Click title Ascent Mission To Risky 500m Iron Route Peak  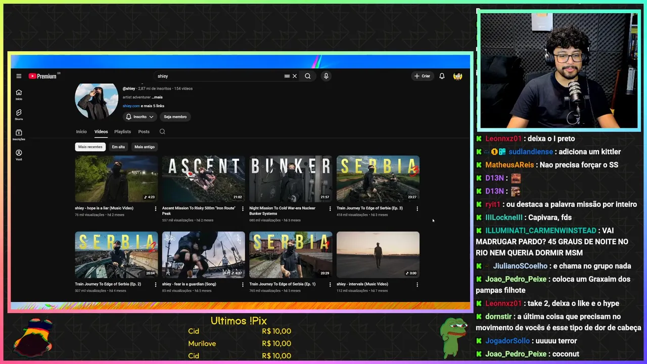[x=199, y=211]
